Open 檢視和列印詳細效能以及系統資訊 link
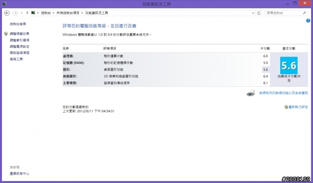 (x=284, y=93)
